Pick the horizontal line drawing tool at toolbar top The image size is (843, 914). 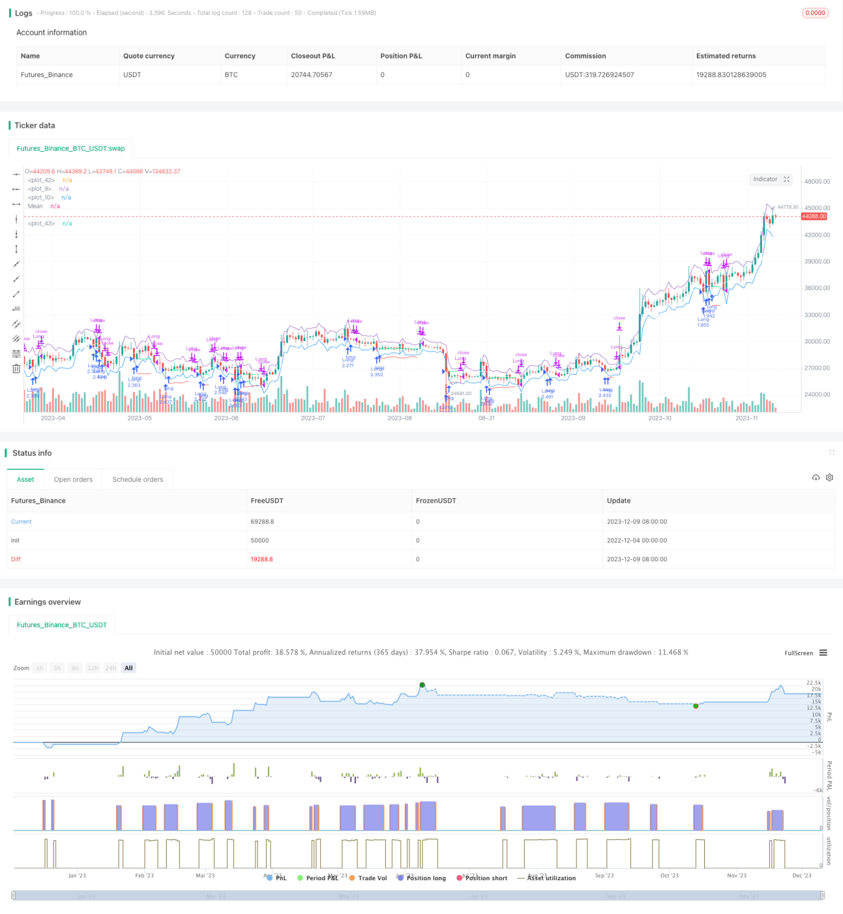coord(16,174)
